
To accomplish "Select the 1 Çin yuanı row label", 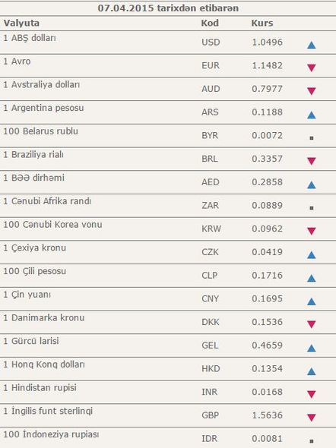I will pyautogui.click(x=27, y=295).
